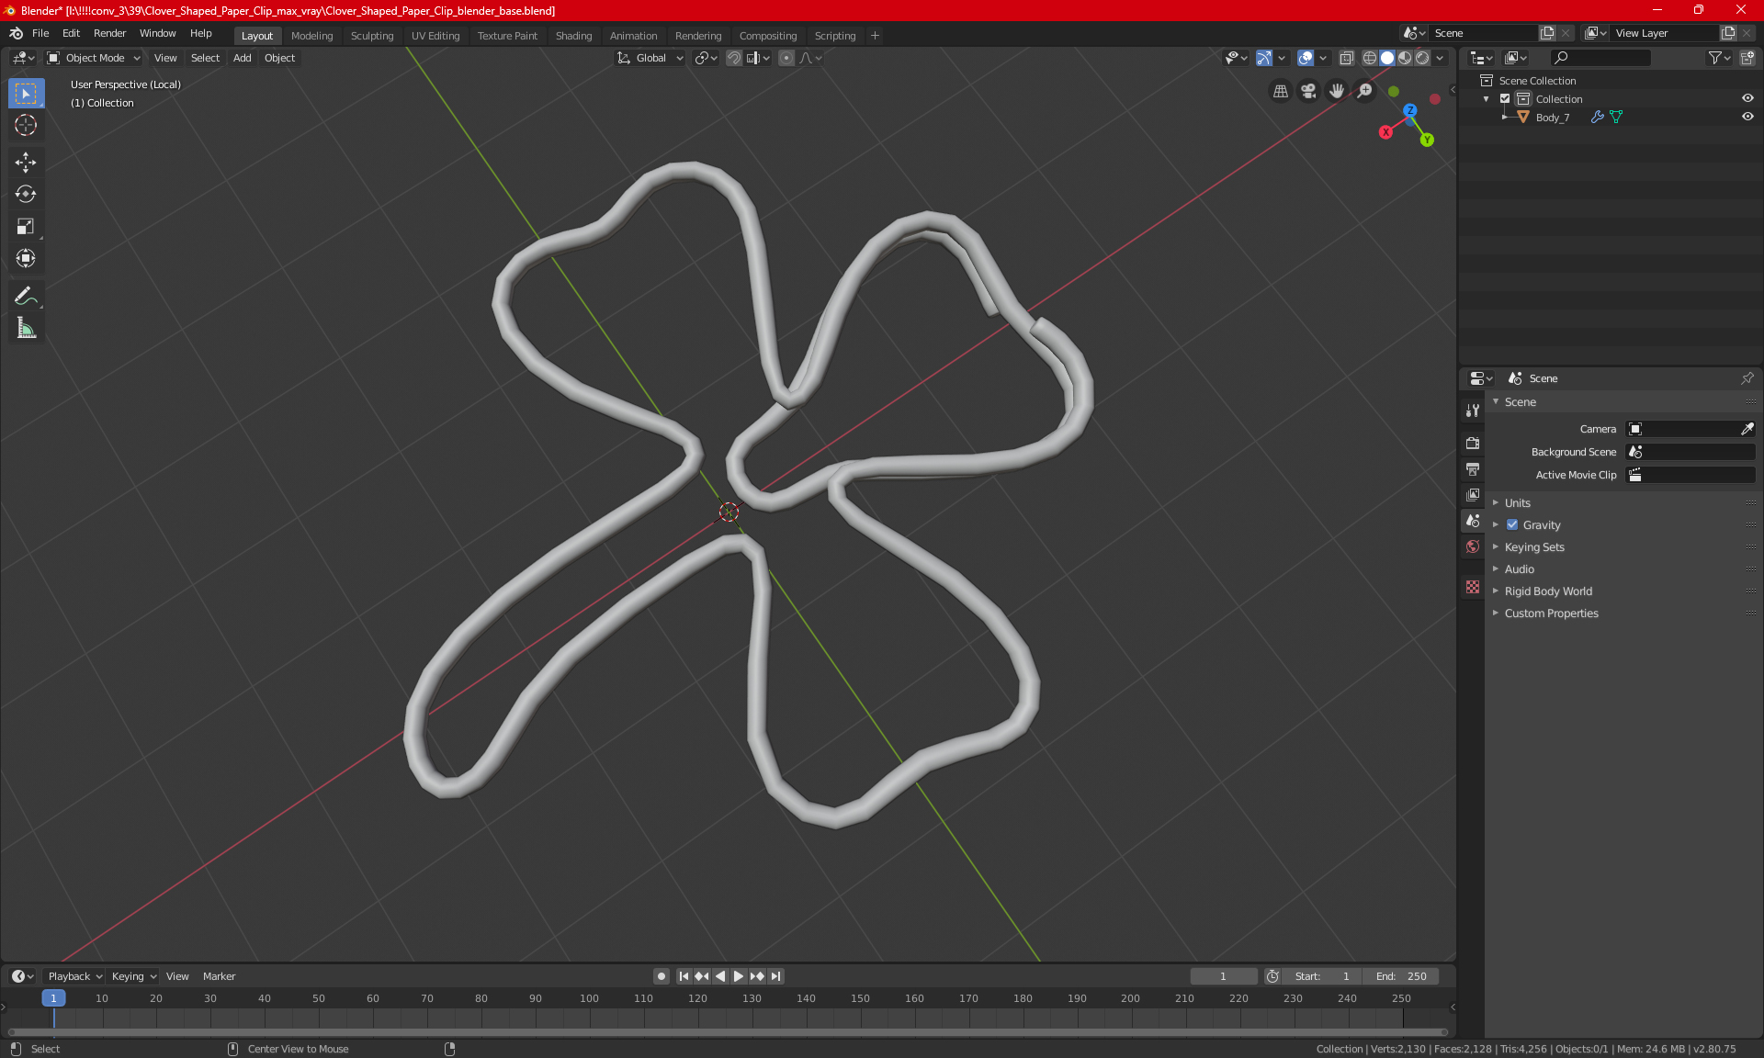Add a new workspace tab

[x=875, y=36]
